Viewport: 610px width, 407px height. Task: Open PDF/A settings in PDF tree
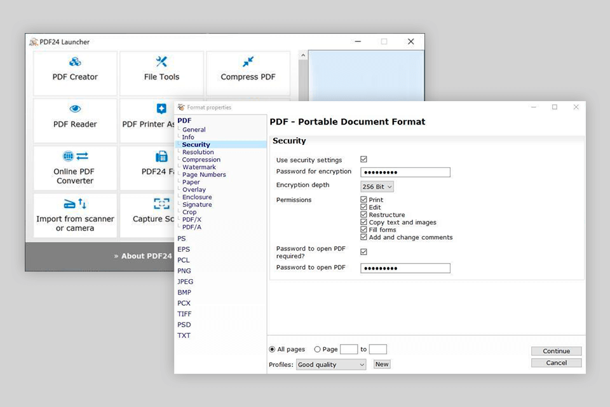[x=192, y=227]
